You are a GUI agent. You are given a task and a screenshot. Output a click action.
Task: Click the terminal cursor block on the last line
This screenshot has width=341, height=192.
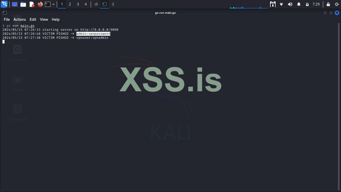3,42
